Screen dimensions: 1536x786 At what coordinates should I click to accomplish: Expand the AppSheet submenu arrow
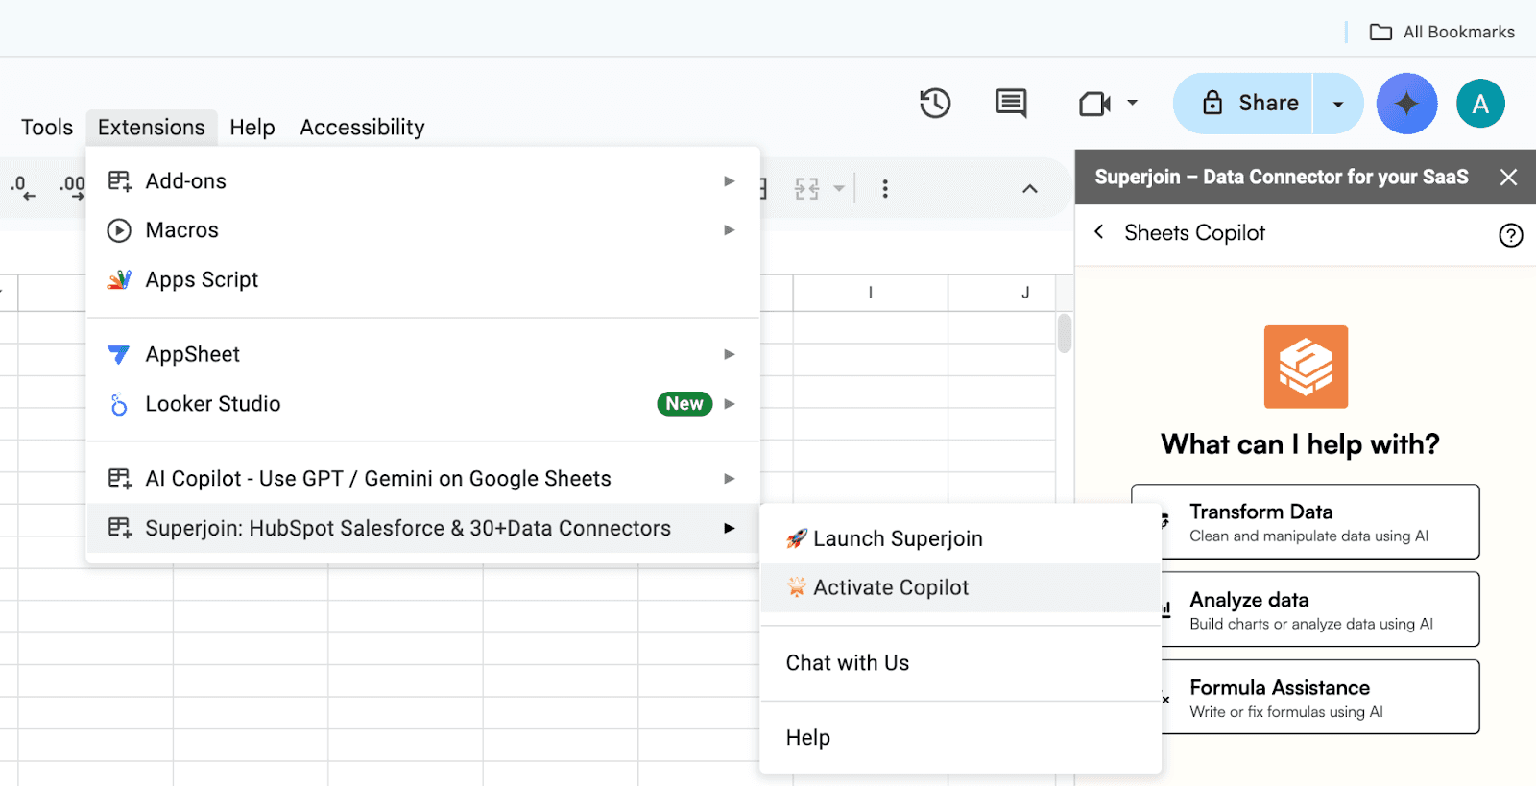click(x=730, y=354)
